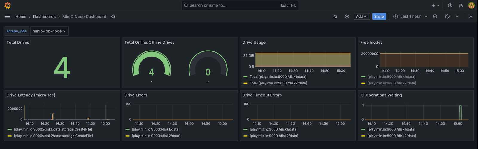
Task: Open the minio-job-node scrape jobs dropdown
Action: 49,31
